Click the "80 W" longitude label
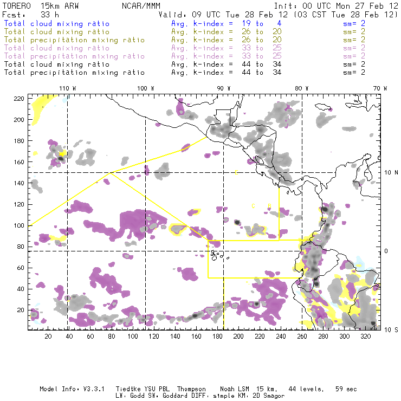Viewport: 401px width, 401px height. click(x=301, y=88)
